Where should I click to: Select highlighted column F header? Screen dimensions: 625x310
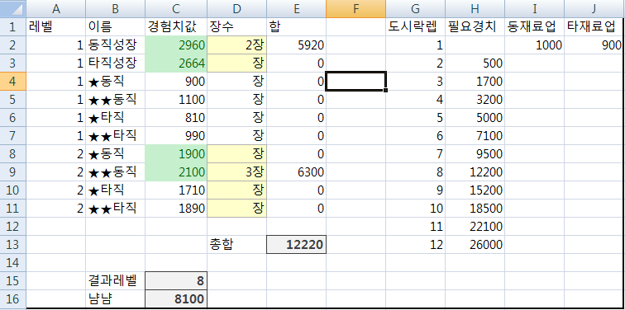[x=356, y=9]
